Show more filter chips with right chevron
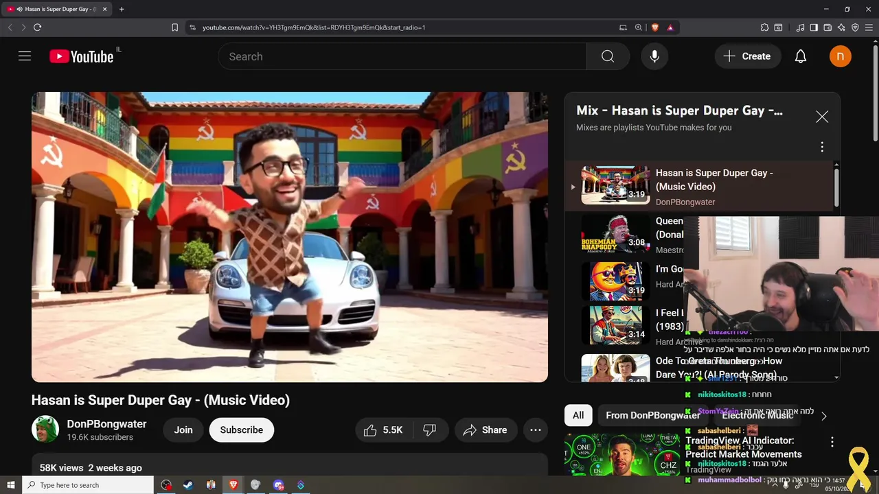879x494 pixels. pyautogui.click(x=824, y=415)
